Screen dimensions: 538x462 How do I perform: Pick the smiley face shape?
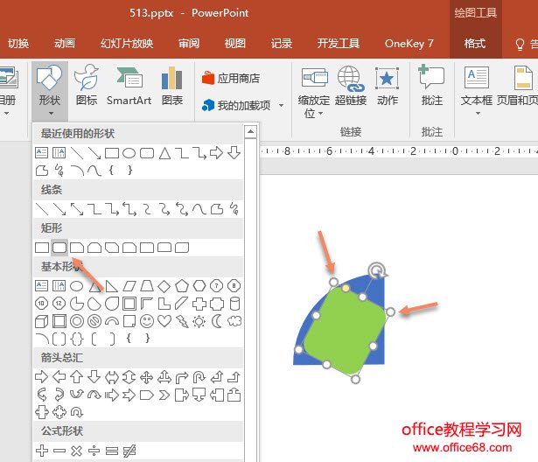click(146, 321)
